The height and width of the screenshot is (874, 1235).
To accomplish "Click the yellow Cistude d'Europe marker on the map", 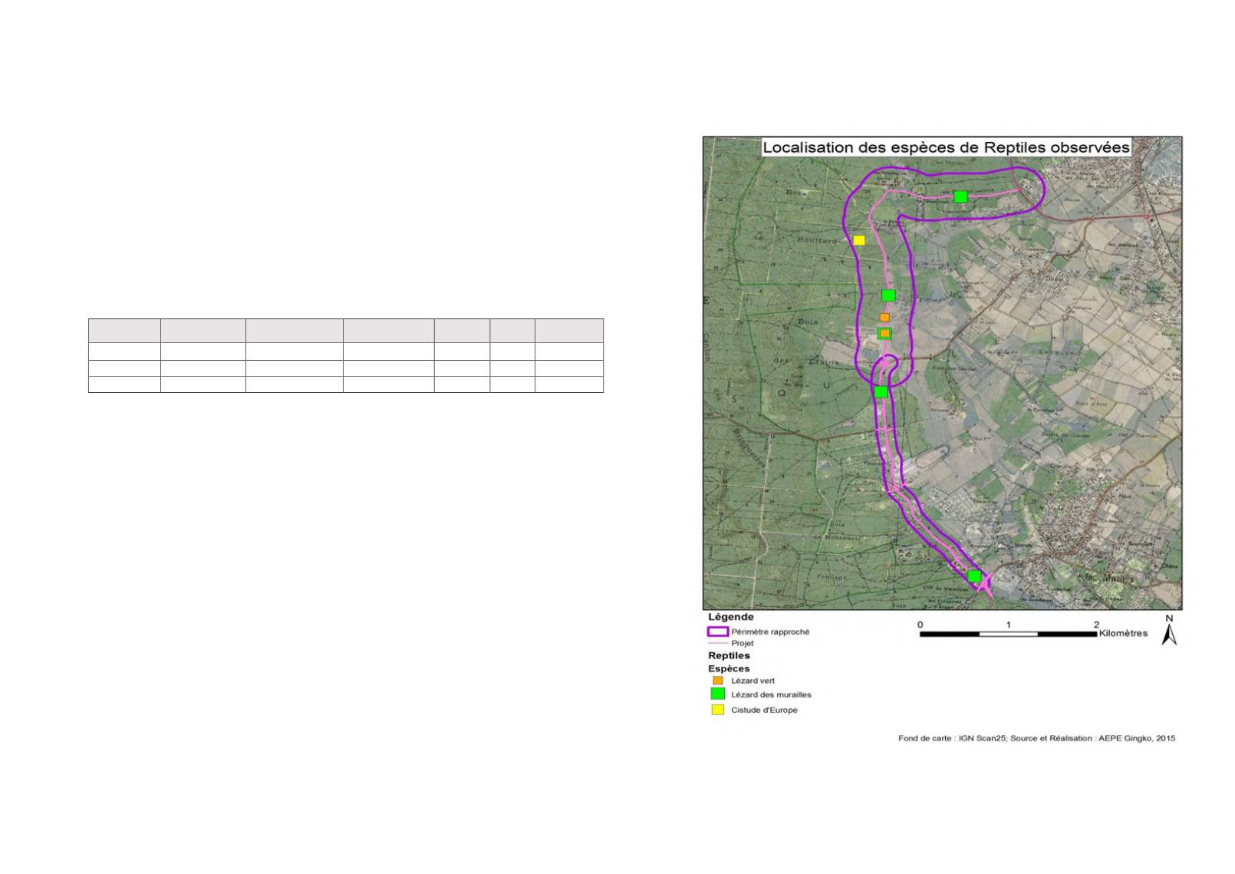I will [859, 240].
